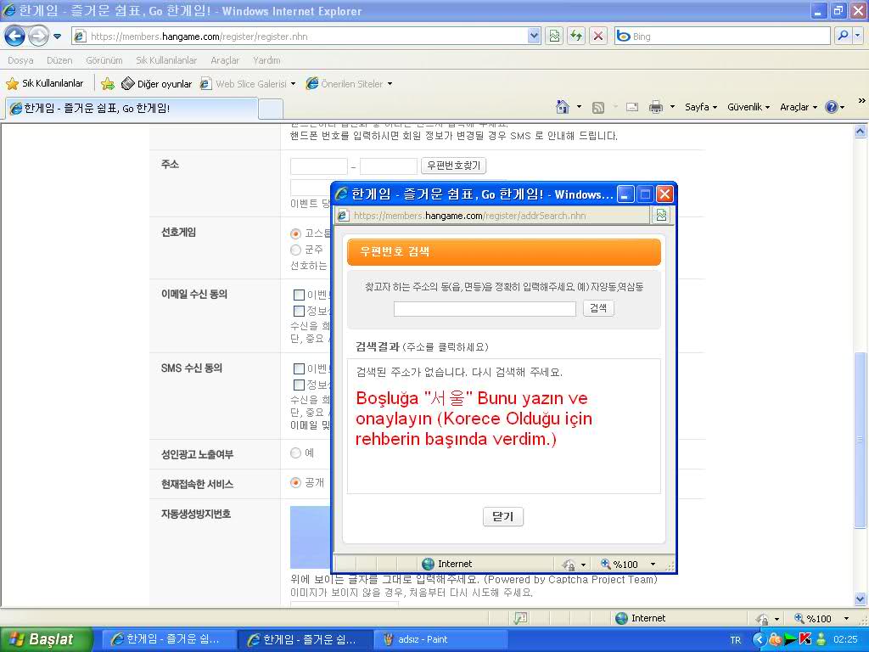
Task: Click the browser Back arrow button
Action: (15, 36)
